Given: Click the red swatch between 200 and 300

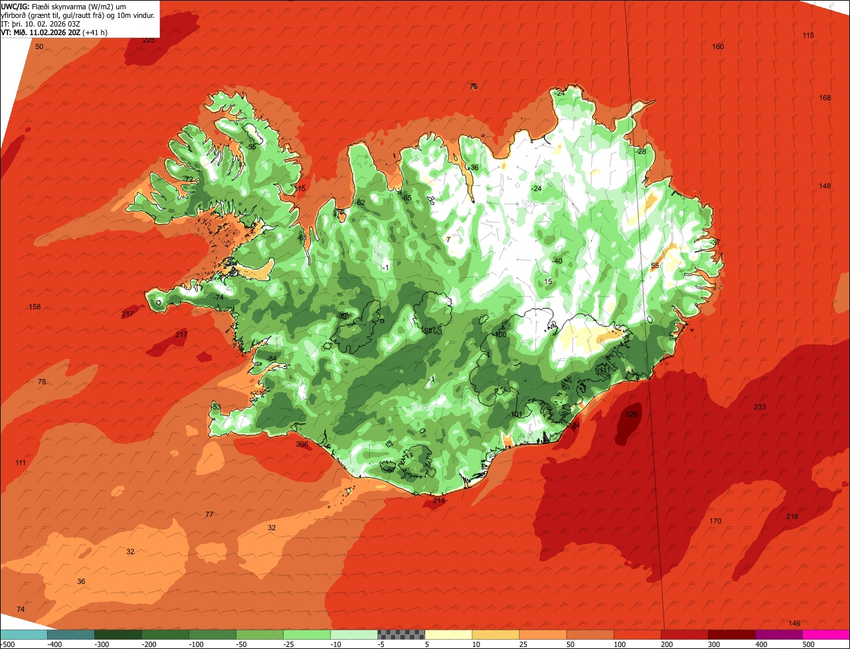Looking at the screenshot, I should (x=683, y=634).
